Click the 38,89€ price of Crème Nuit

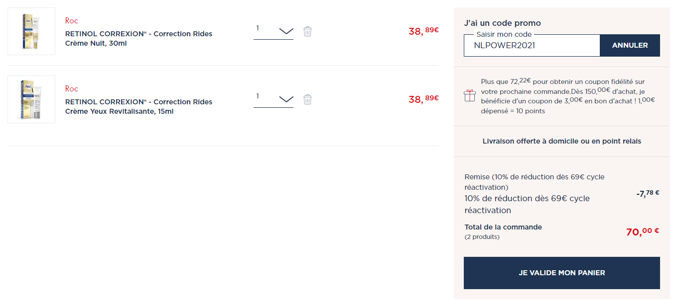pos(423,31)
